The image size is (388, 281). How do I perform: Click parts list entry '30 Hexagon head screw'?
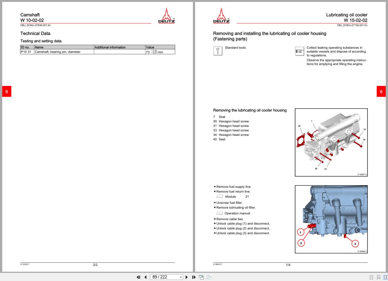pyautogui.click(x=231, y=121)
